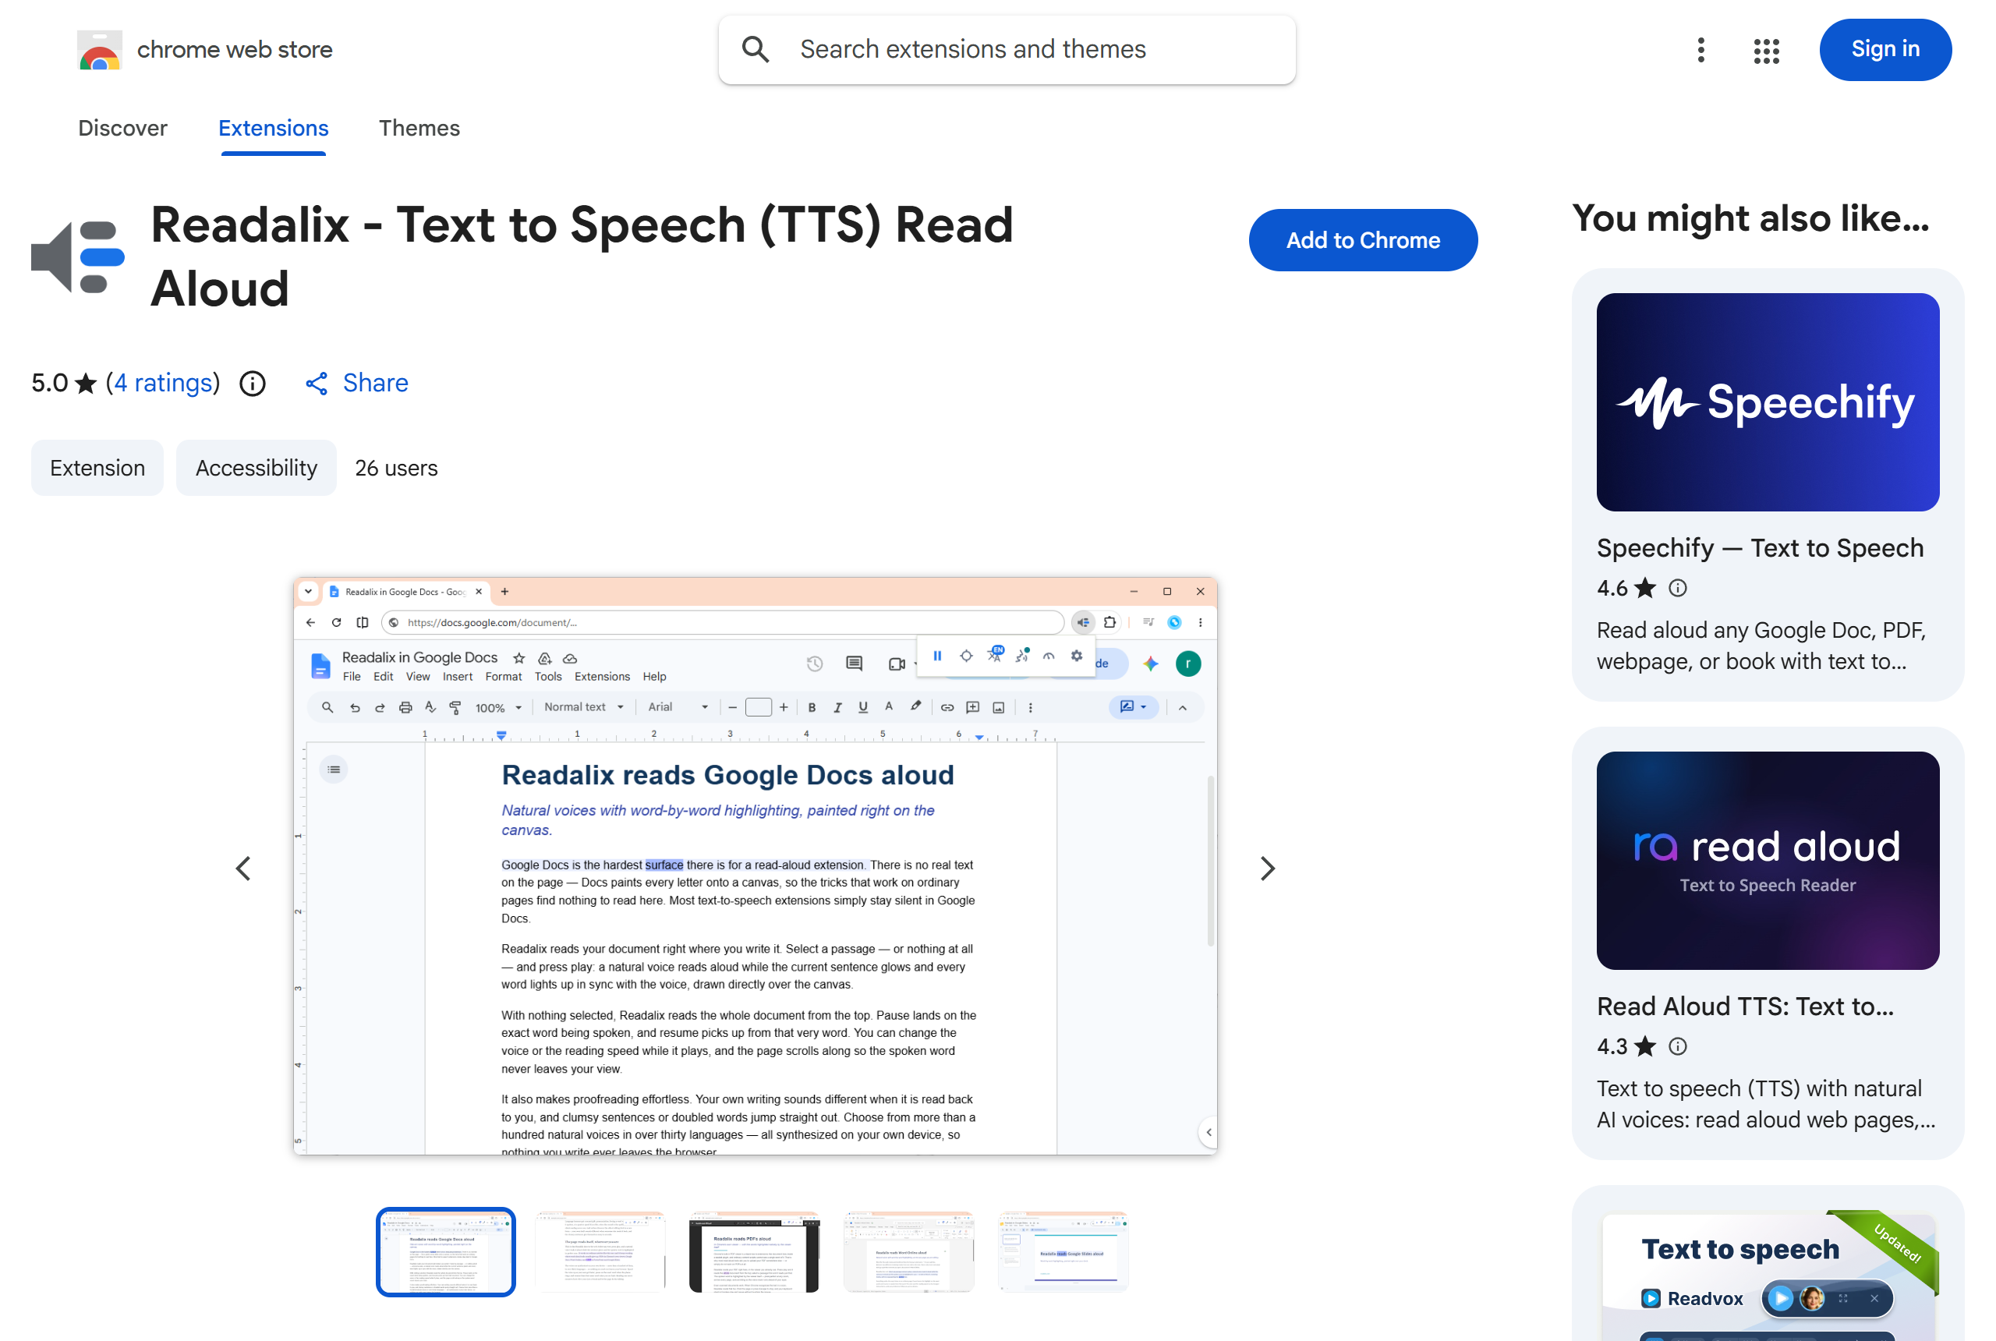Open the read aloud Text to Speech Reader image
This screenshot has width=1996, height=1341.
pyautogui.click(x=1767, y=861)
